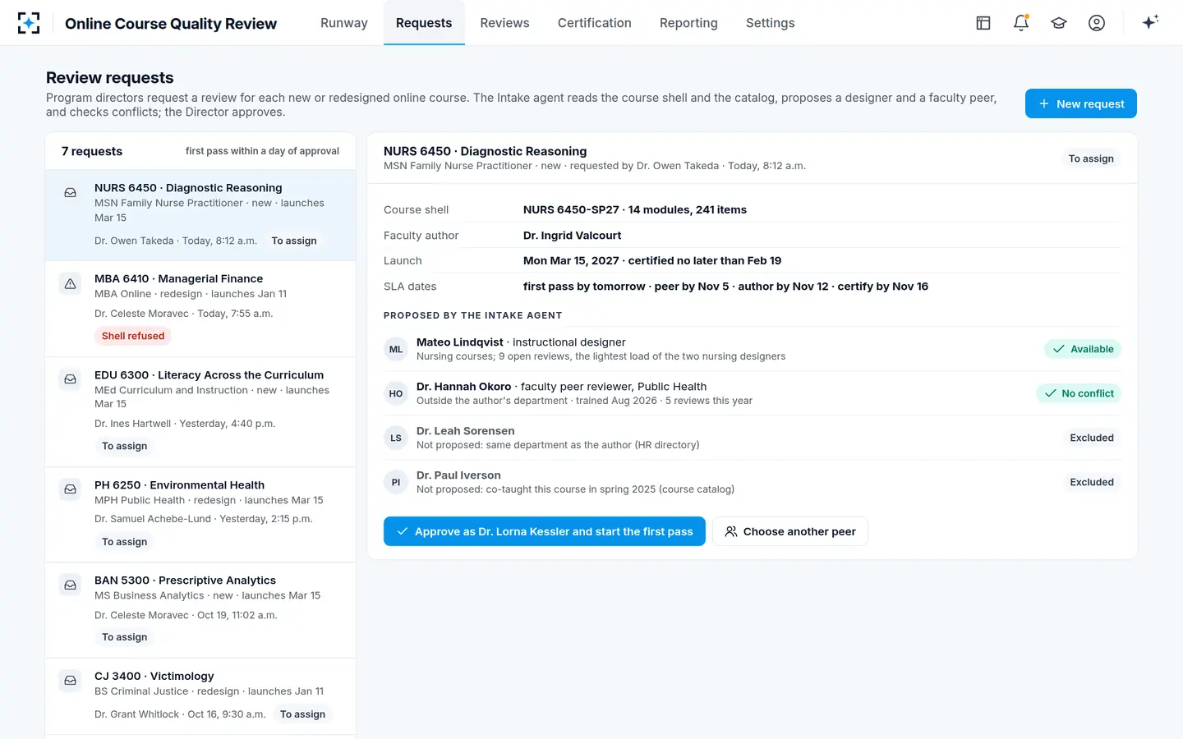The width and height of the screenshot is (1183, 739).
Task: Click the LS avatar for Dr. Leah Sorensen
Action: (x=396, y=438)
